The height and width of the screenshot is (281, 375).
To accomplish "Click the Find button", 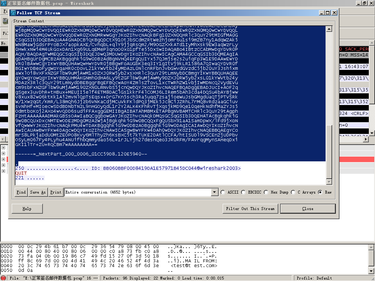I will (21, 192).
